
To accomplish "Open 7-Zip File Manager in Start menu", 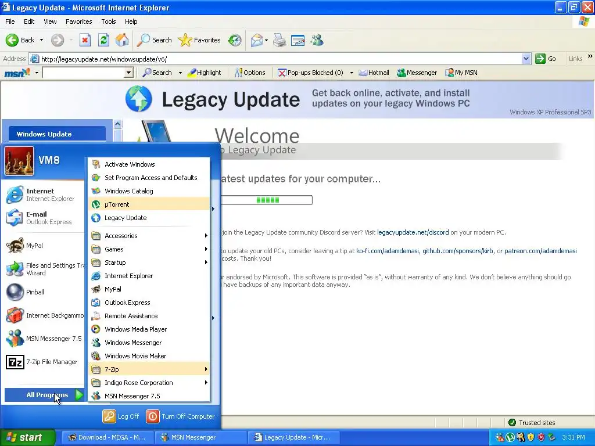I will tap(42, 362).
